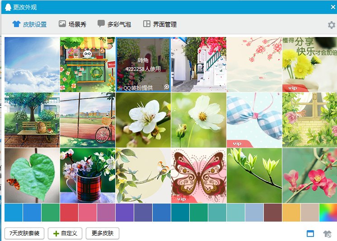
Task: Open the settings gear icon
Action: pyautogui.click(x=331, y=25)
